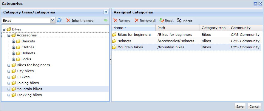Expand the Trekking bikes node
The image size is (264, 111).
[9, 95]
